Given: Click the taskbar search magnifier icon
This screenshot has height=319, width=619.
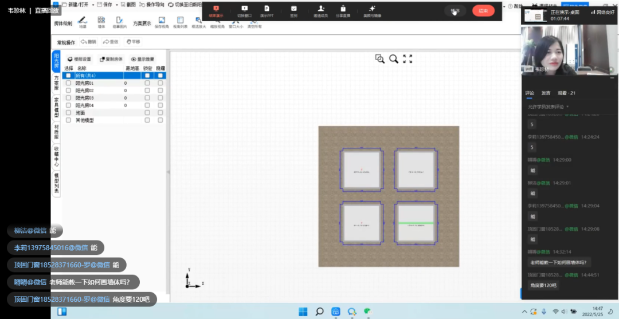Looking at the screenshot, I should point(319,312).
